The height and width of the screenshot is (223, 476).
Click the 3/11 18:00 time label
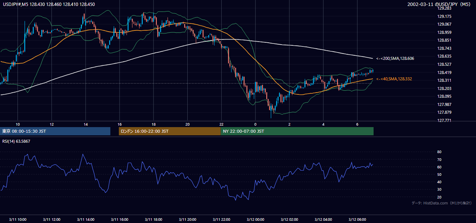click(153, 219)
